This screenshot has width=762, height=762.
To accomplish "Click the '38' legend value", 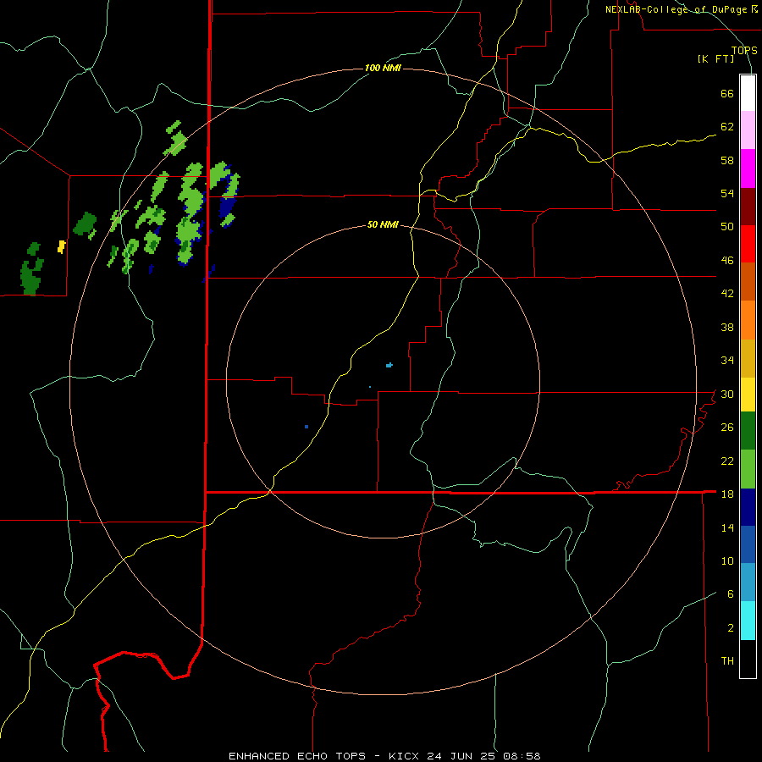I will pyautogui.click(x=727, y=327).
